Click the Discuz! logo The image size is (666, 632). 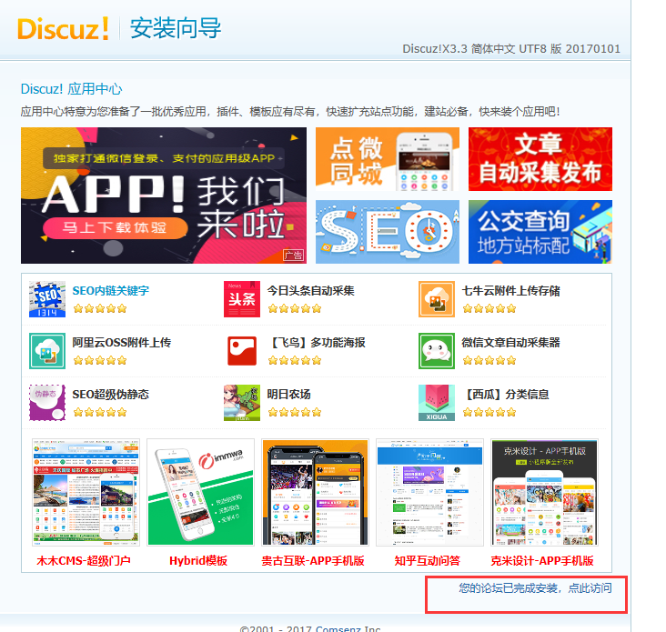tap(63, 29)
